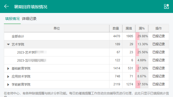This screenshot has height=97, width=173.
Task: Open 已报记录 for the 122-count row
Action: coord(158,60)
